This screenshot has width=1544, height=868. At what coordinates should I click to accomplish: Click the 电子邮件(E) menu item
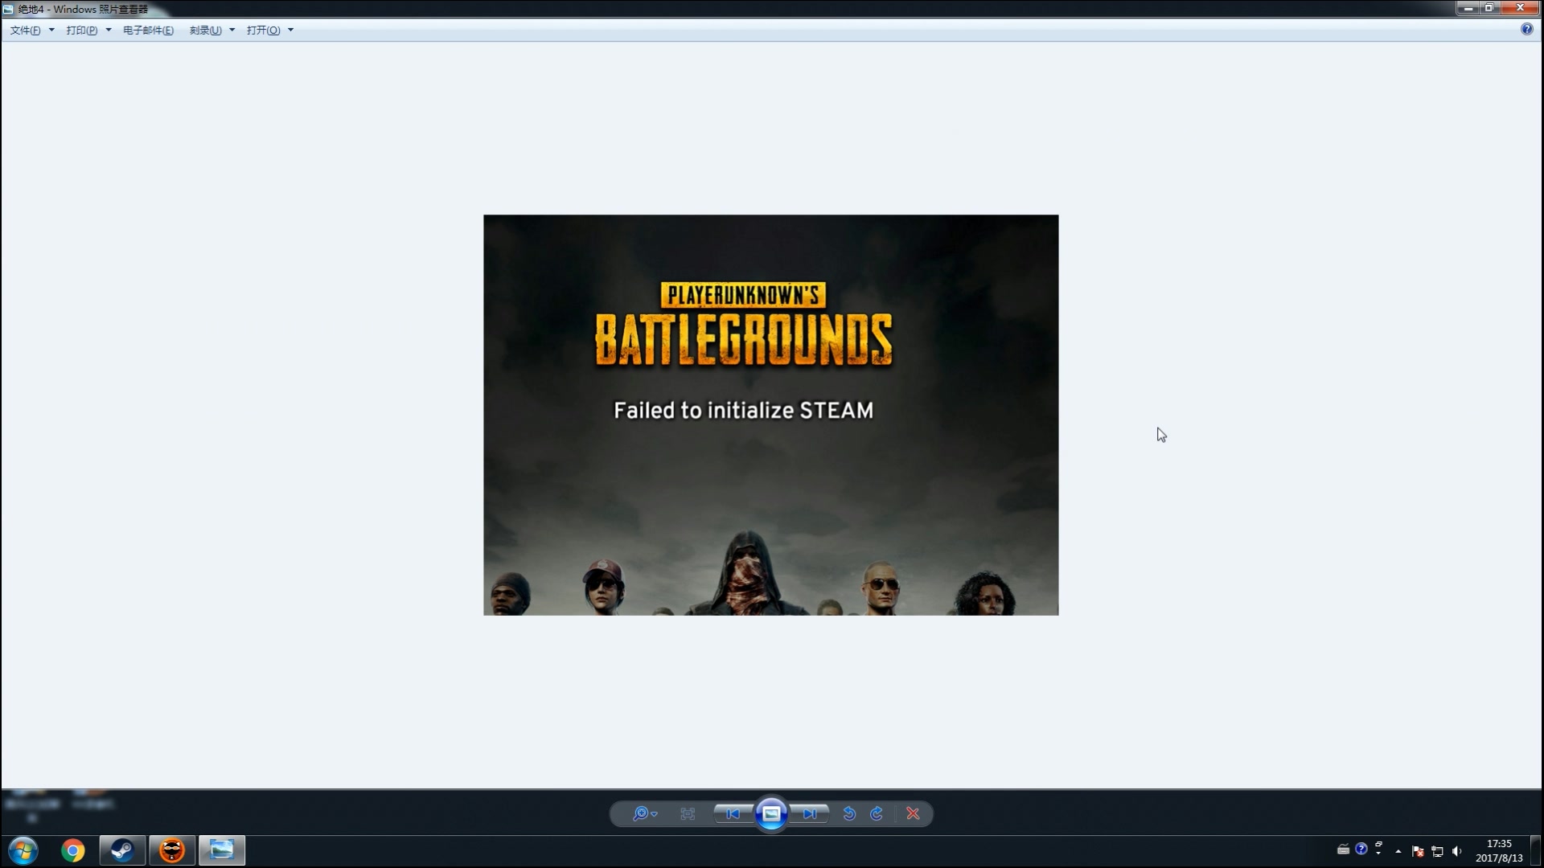[x=148, y=31]
